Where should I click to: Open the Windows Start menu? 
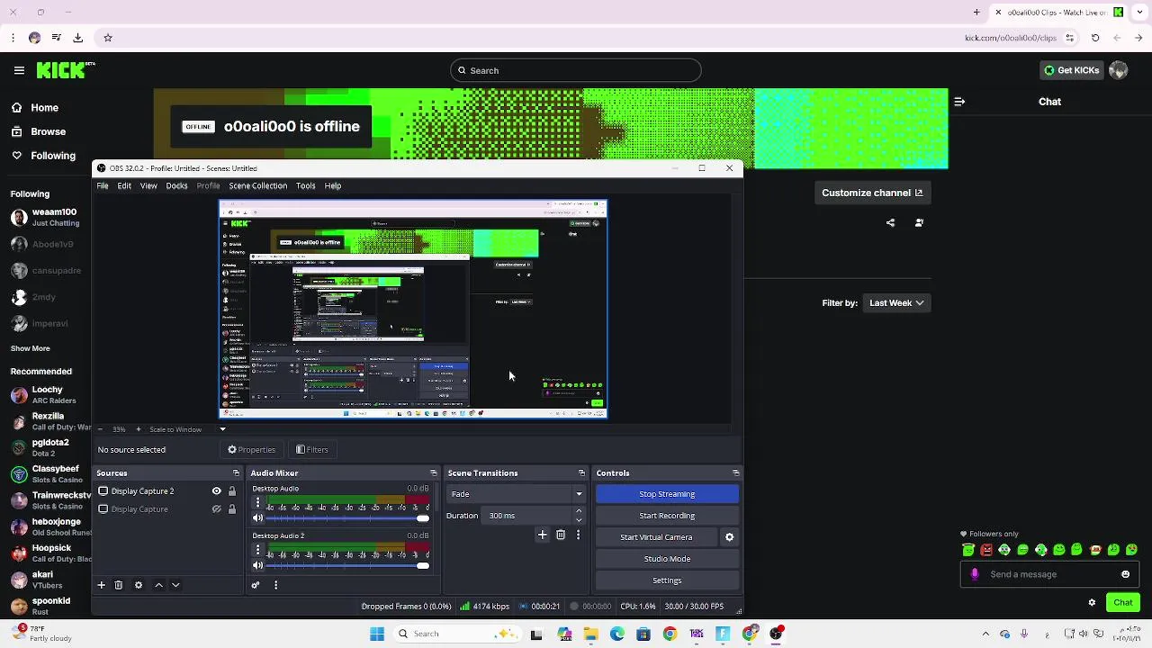pos(377,634)
